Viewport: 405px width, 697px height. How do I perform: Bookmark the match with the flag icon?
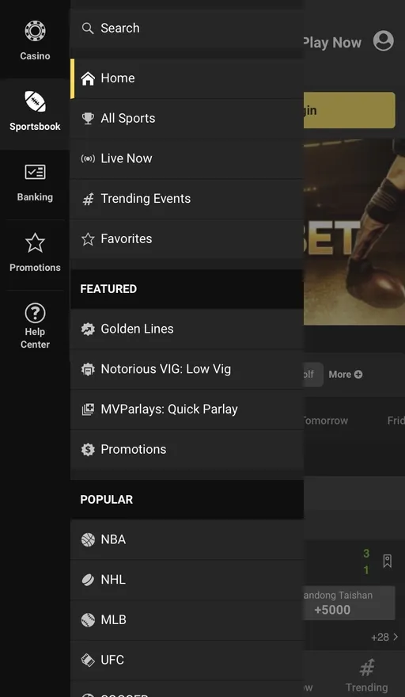pos(388,561)
